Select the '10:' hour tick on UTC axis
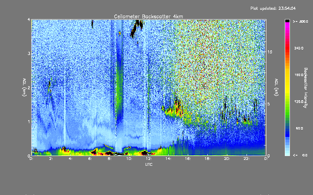313x195 pixels. [x=129, y=159]
